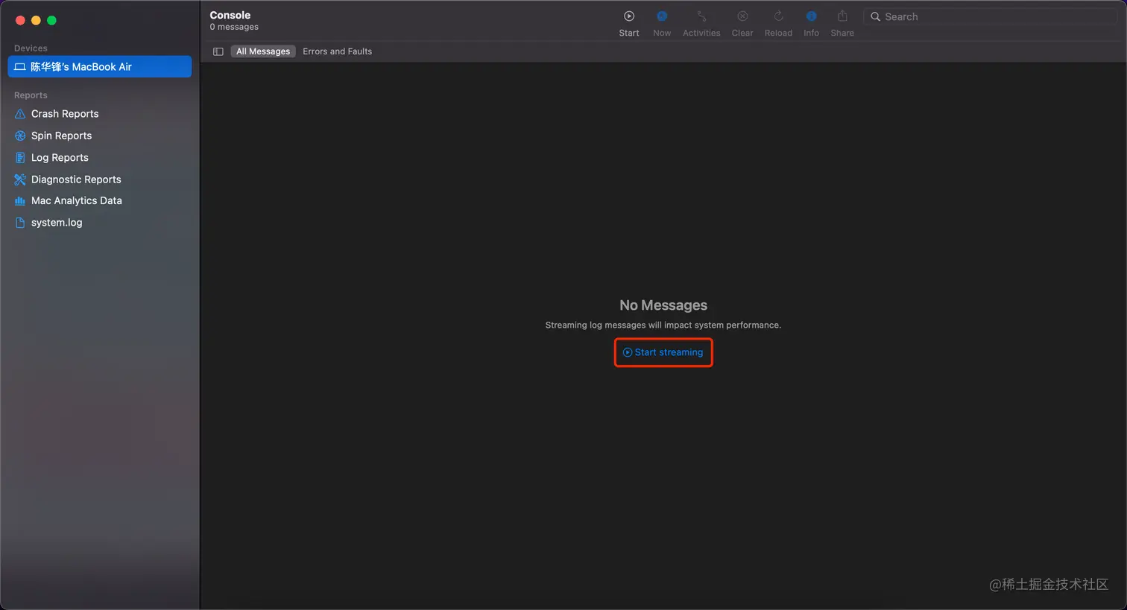Toggle the Info pane button
This screenshot has height=610, width=1127.
point(811,23)
